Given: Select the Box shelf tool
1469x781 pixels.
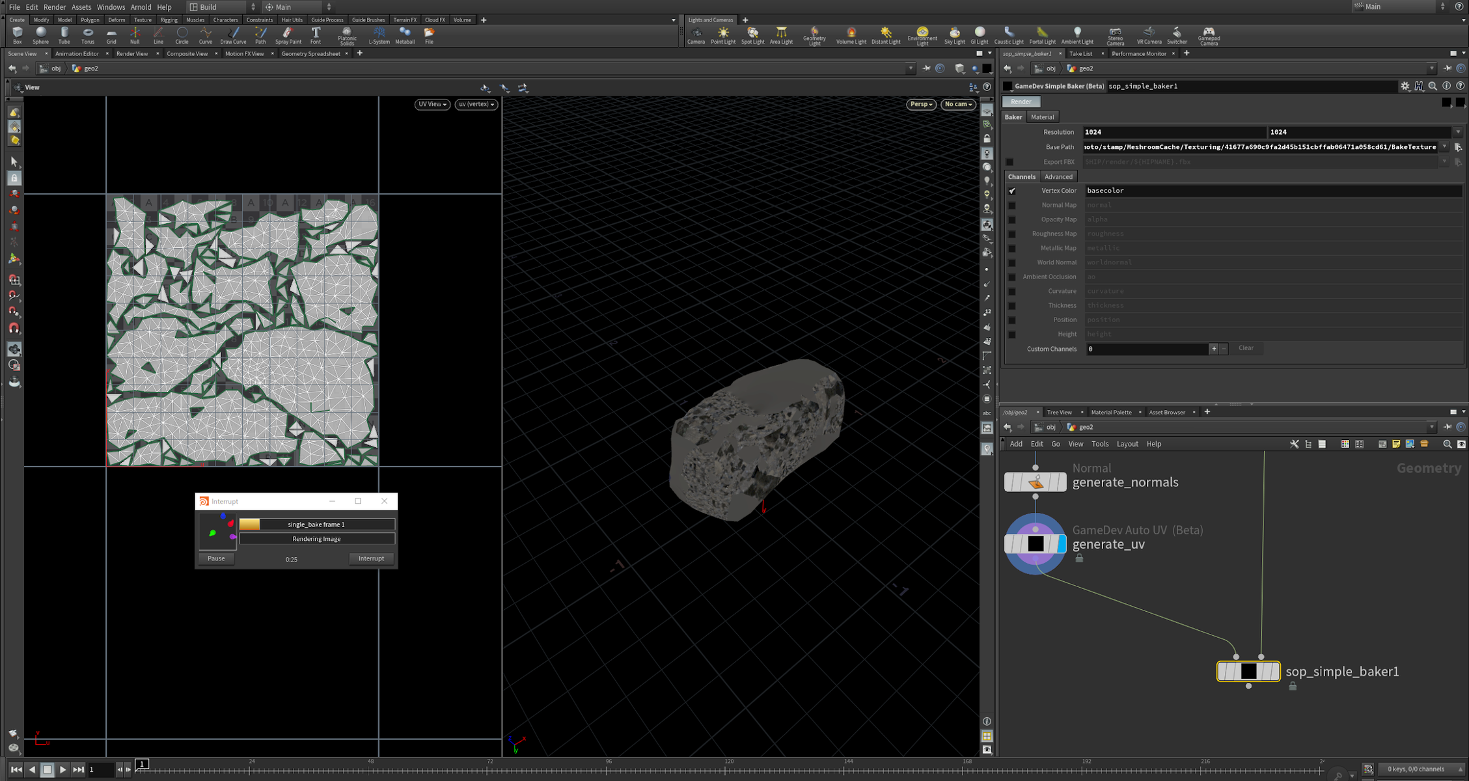Looking at the screenshot, I should coord(18,35).
